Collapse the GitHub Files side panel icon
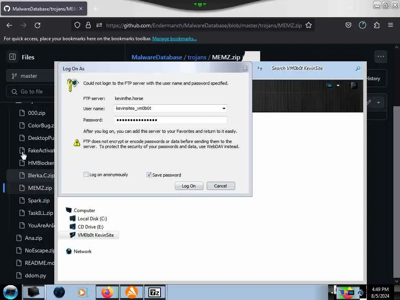Viewport: 400px width, 300px height. coord(12,57)
